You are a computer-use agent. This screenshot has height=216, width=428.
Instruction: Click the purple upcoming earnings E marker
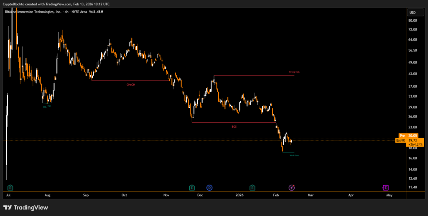click(385, 187)
